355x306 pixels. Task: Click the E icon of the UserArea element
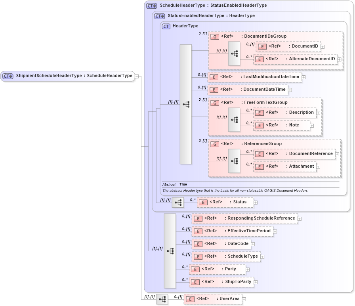[x=189, y=299]
